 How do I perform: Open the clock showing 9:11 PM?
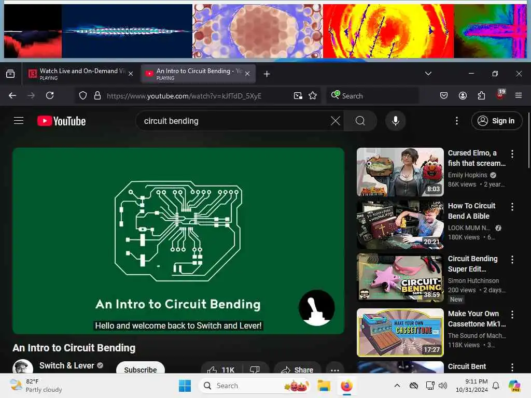(x=471, y=386)
